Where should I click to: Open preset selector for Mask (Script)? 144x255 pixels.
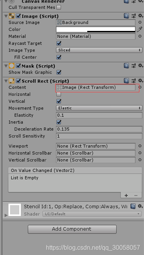click(134, 66)
